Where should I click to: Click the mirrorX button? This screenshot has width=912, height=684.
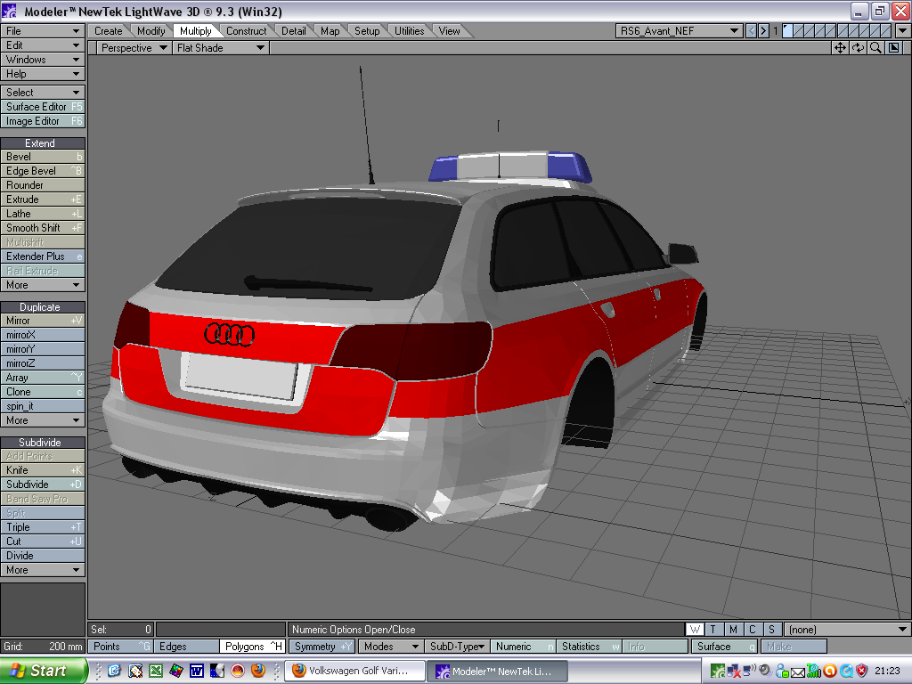[x=43, y=335]
